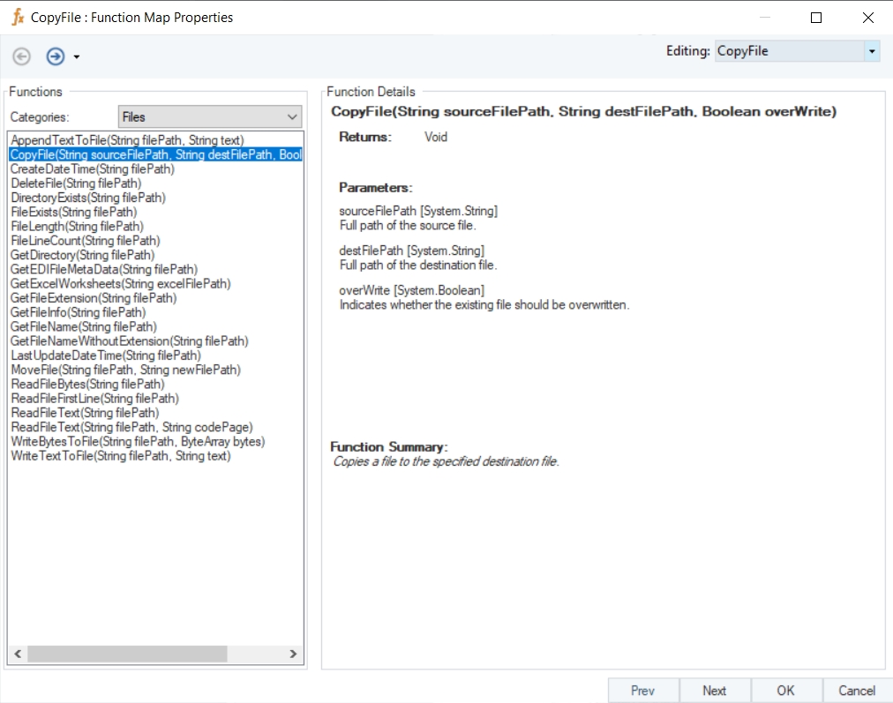Click the fx function icon in title bar
Image resolution: width=893 pixels, height=703 pixels.
17,17
